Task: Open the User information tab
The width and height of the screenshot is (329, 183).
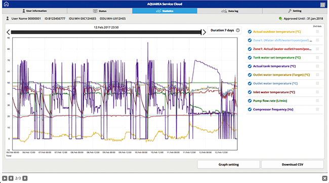Action: click(x=34, y=11)
